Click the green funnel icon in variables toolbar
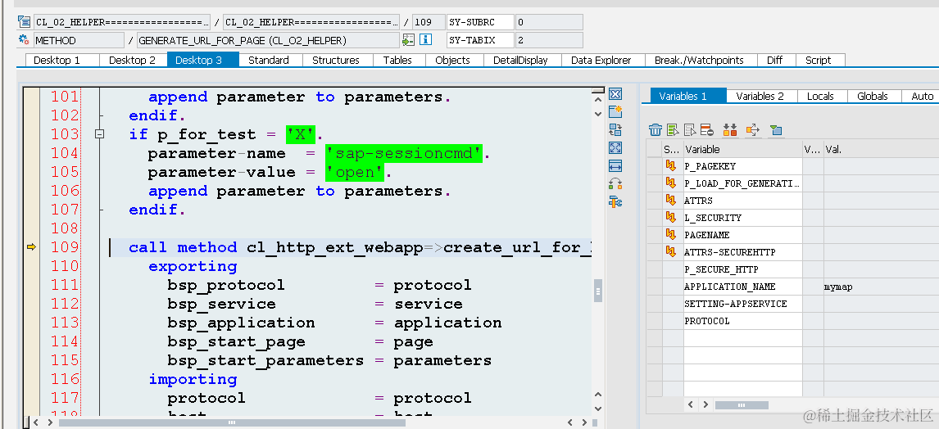Screen dimensions: 939x429 776,130
